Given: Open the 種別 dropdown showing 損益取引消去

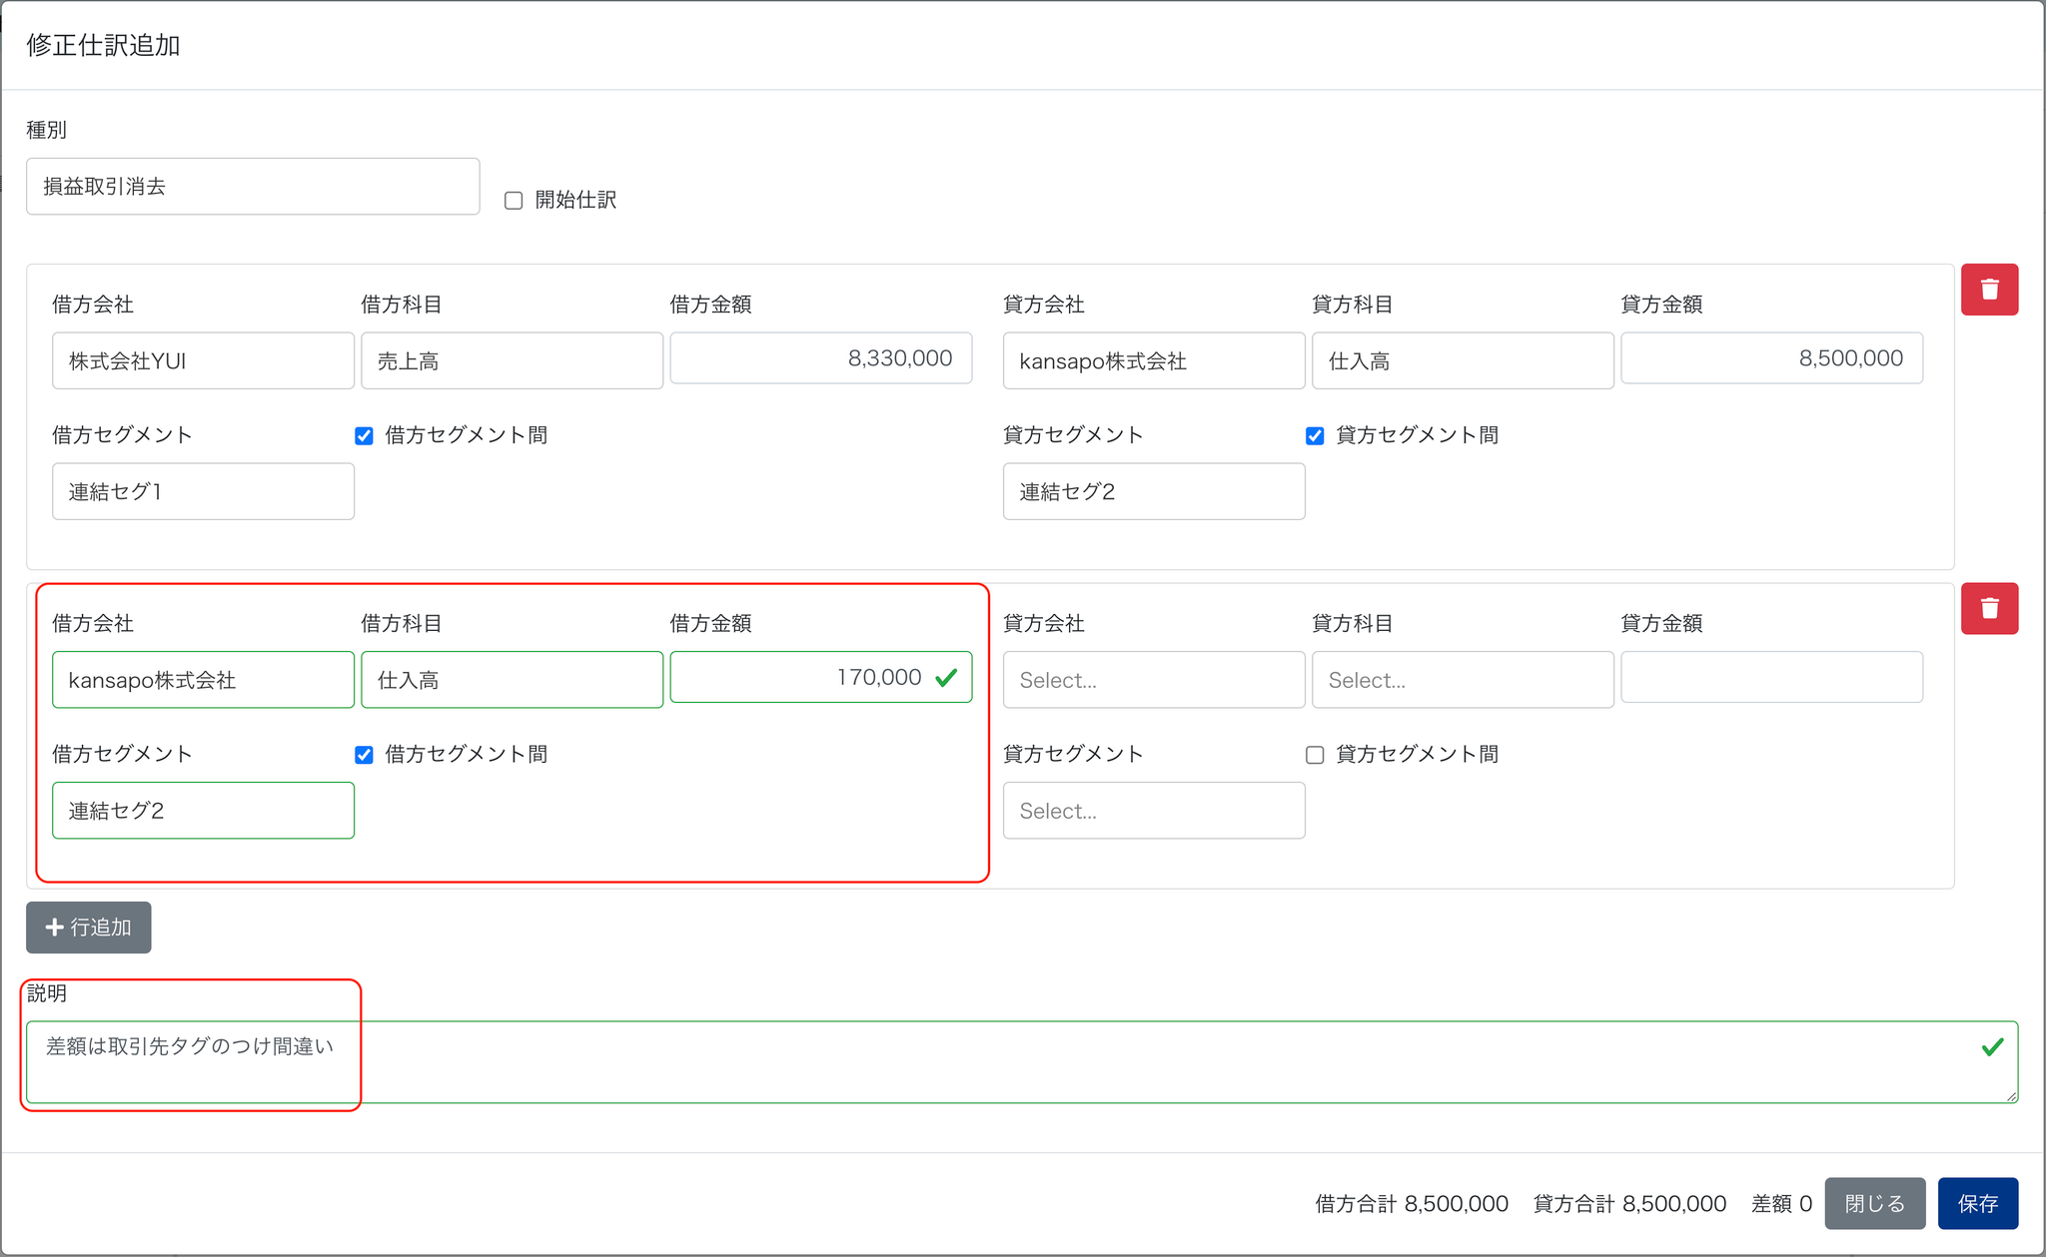Looking at the screenshot, I should [x=253, y=187].
